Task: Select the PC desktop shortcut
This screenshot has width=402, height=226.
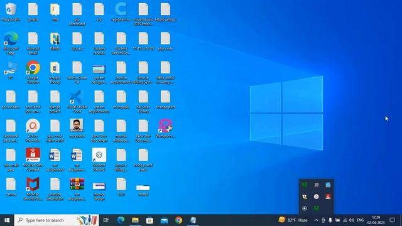Action: [11, 70]
